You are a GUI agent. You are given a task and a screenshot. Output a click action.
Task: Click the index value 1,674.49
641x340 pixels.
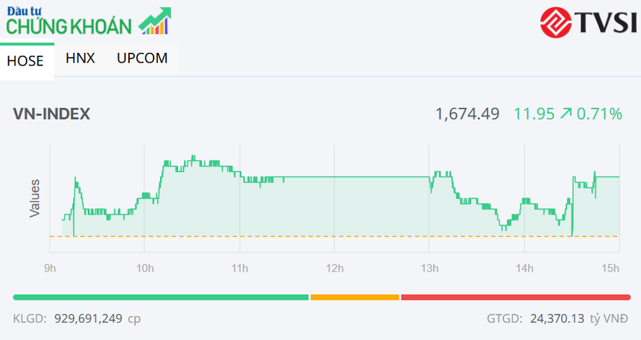coord(467,114)
